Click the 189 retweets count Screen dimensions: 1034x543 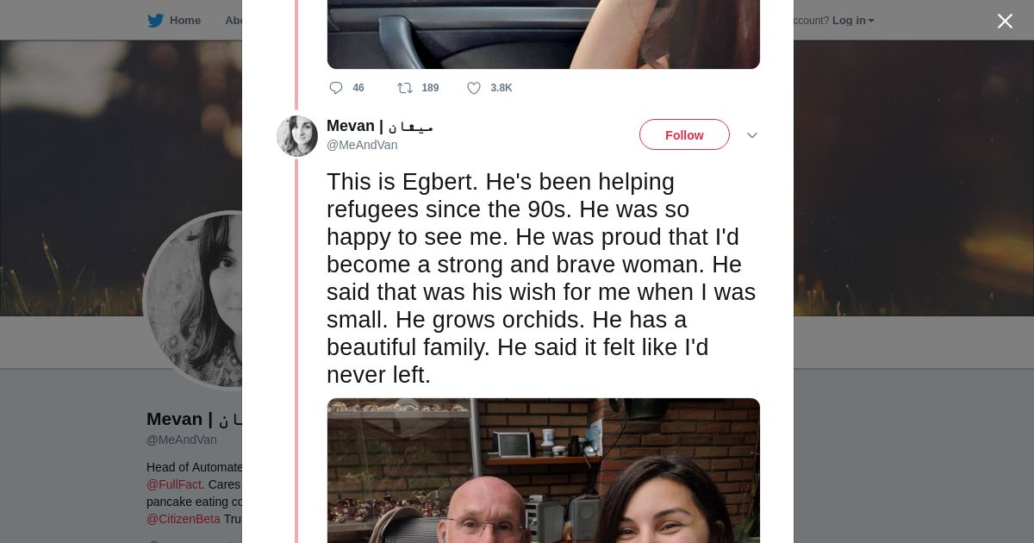click(x=430, y=88)
